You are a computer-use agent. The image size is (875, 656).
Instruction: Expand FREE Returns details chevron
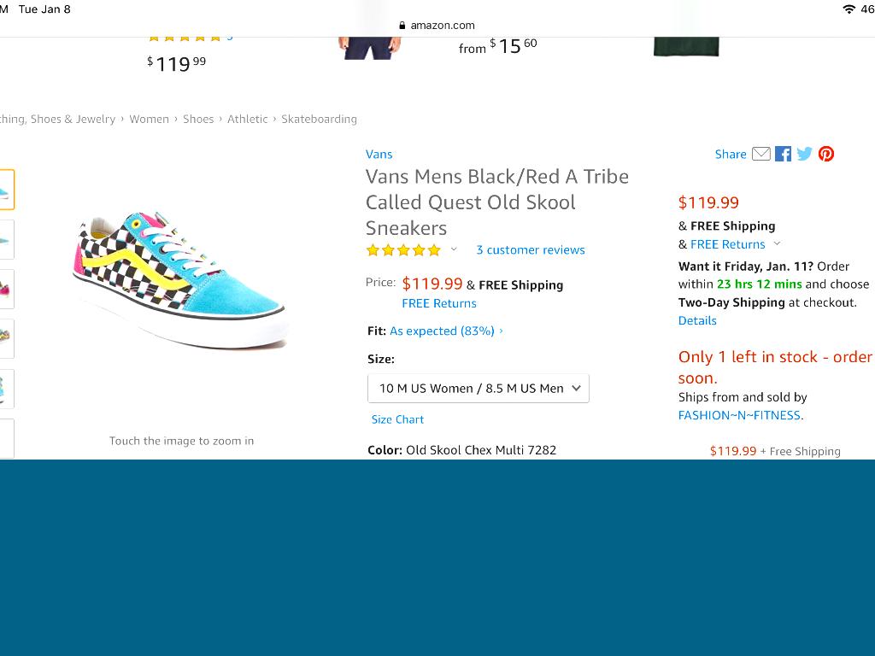(777, 243)
